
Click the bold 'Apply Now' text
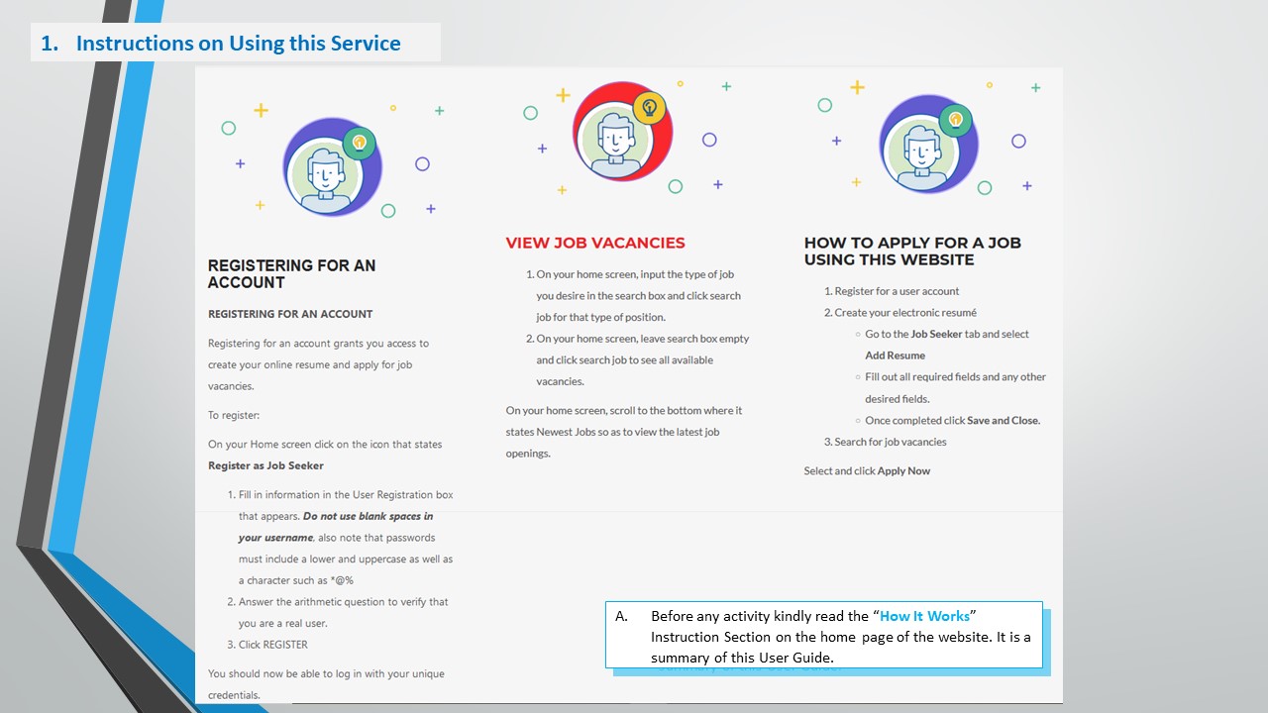(x=903, y=471)
